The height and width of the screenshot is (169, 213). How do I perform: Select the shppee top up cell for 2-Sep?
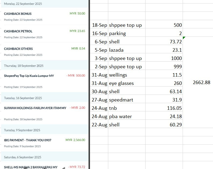[x=127, y=66]
